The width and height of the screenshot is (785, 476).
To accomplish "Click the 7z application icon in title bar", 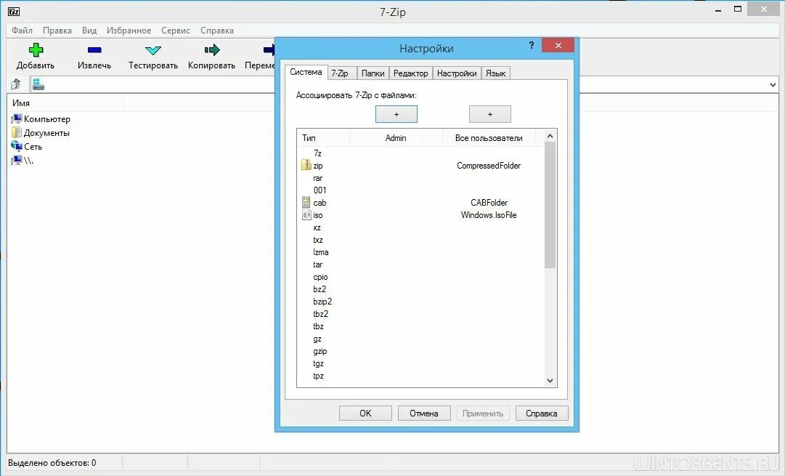I will click(14, 11).
